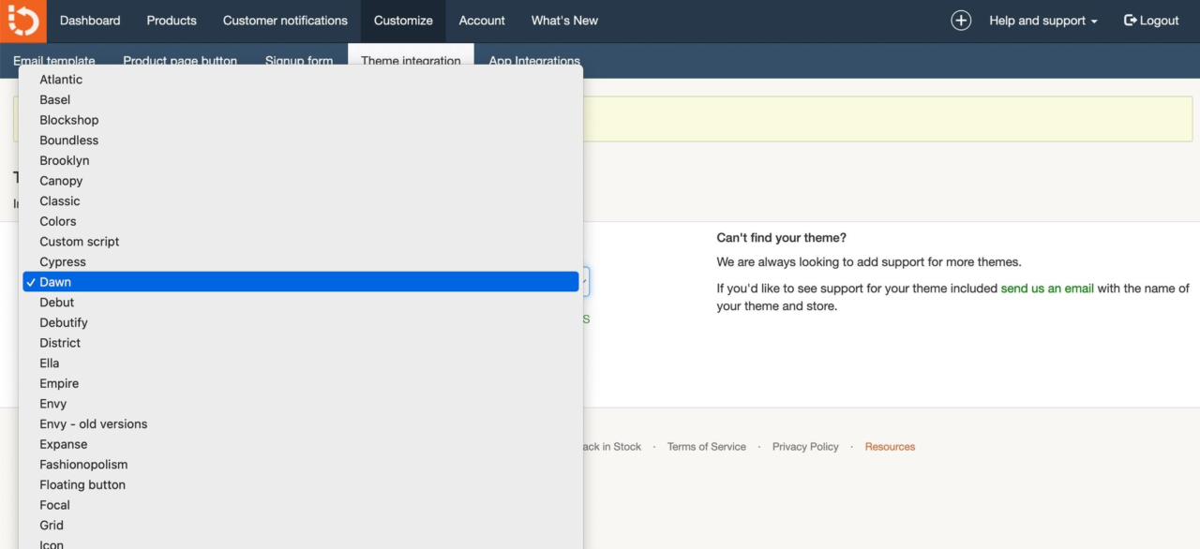Pick the District theme option
1200x549 pixels.
(301, 343)
